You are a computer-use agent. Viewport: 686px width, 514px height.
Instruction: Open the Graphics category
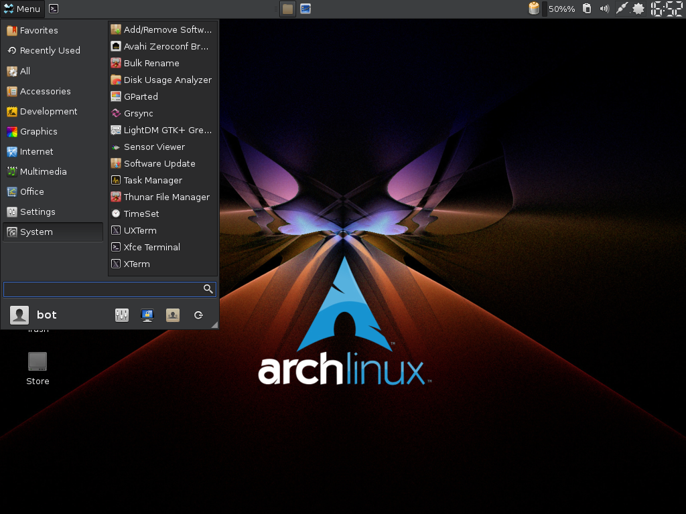click(x=53, y=132)
